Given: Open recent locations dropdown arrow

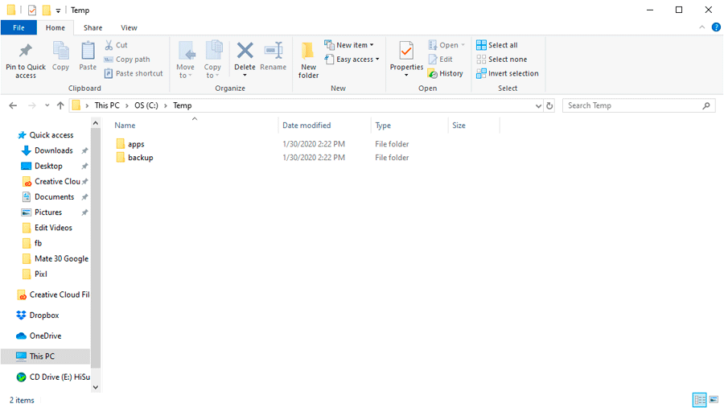Looking at the screenshot, I should (47, 105).
